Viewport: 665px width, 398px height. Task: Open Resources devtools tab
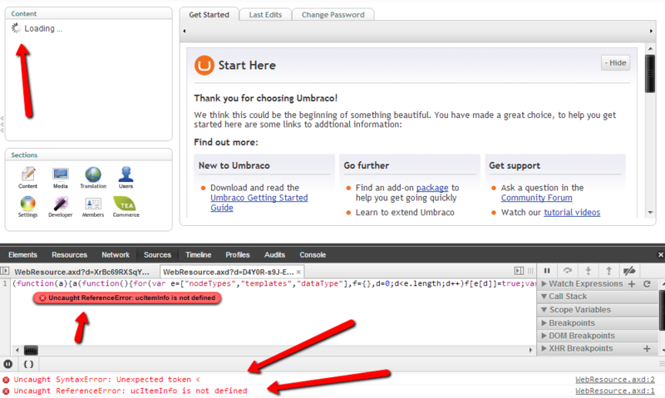point(70,255)
